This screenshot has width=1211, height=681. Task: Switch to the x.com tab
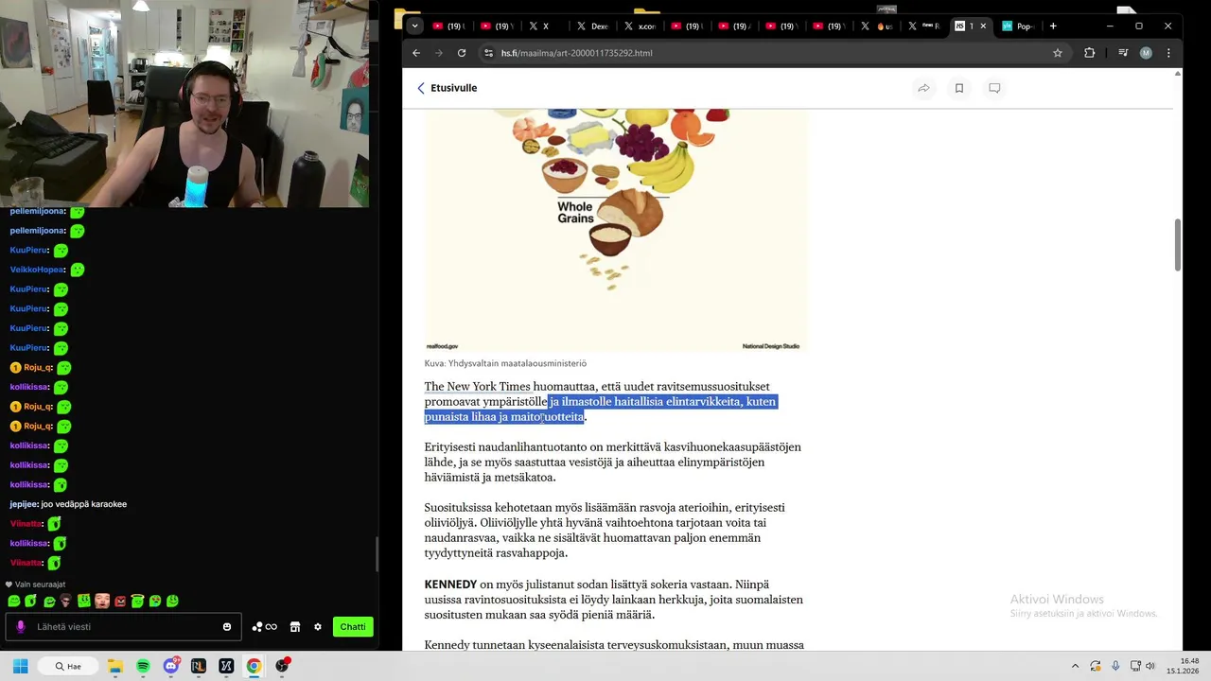[640, 26]
